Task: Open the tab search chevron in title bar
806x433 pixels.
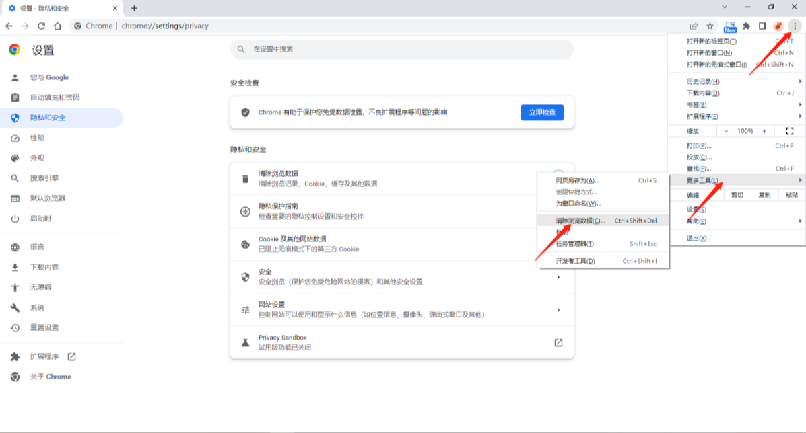Action: [725, 7]
